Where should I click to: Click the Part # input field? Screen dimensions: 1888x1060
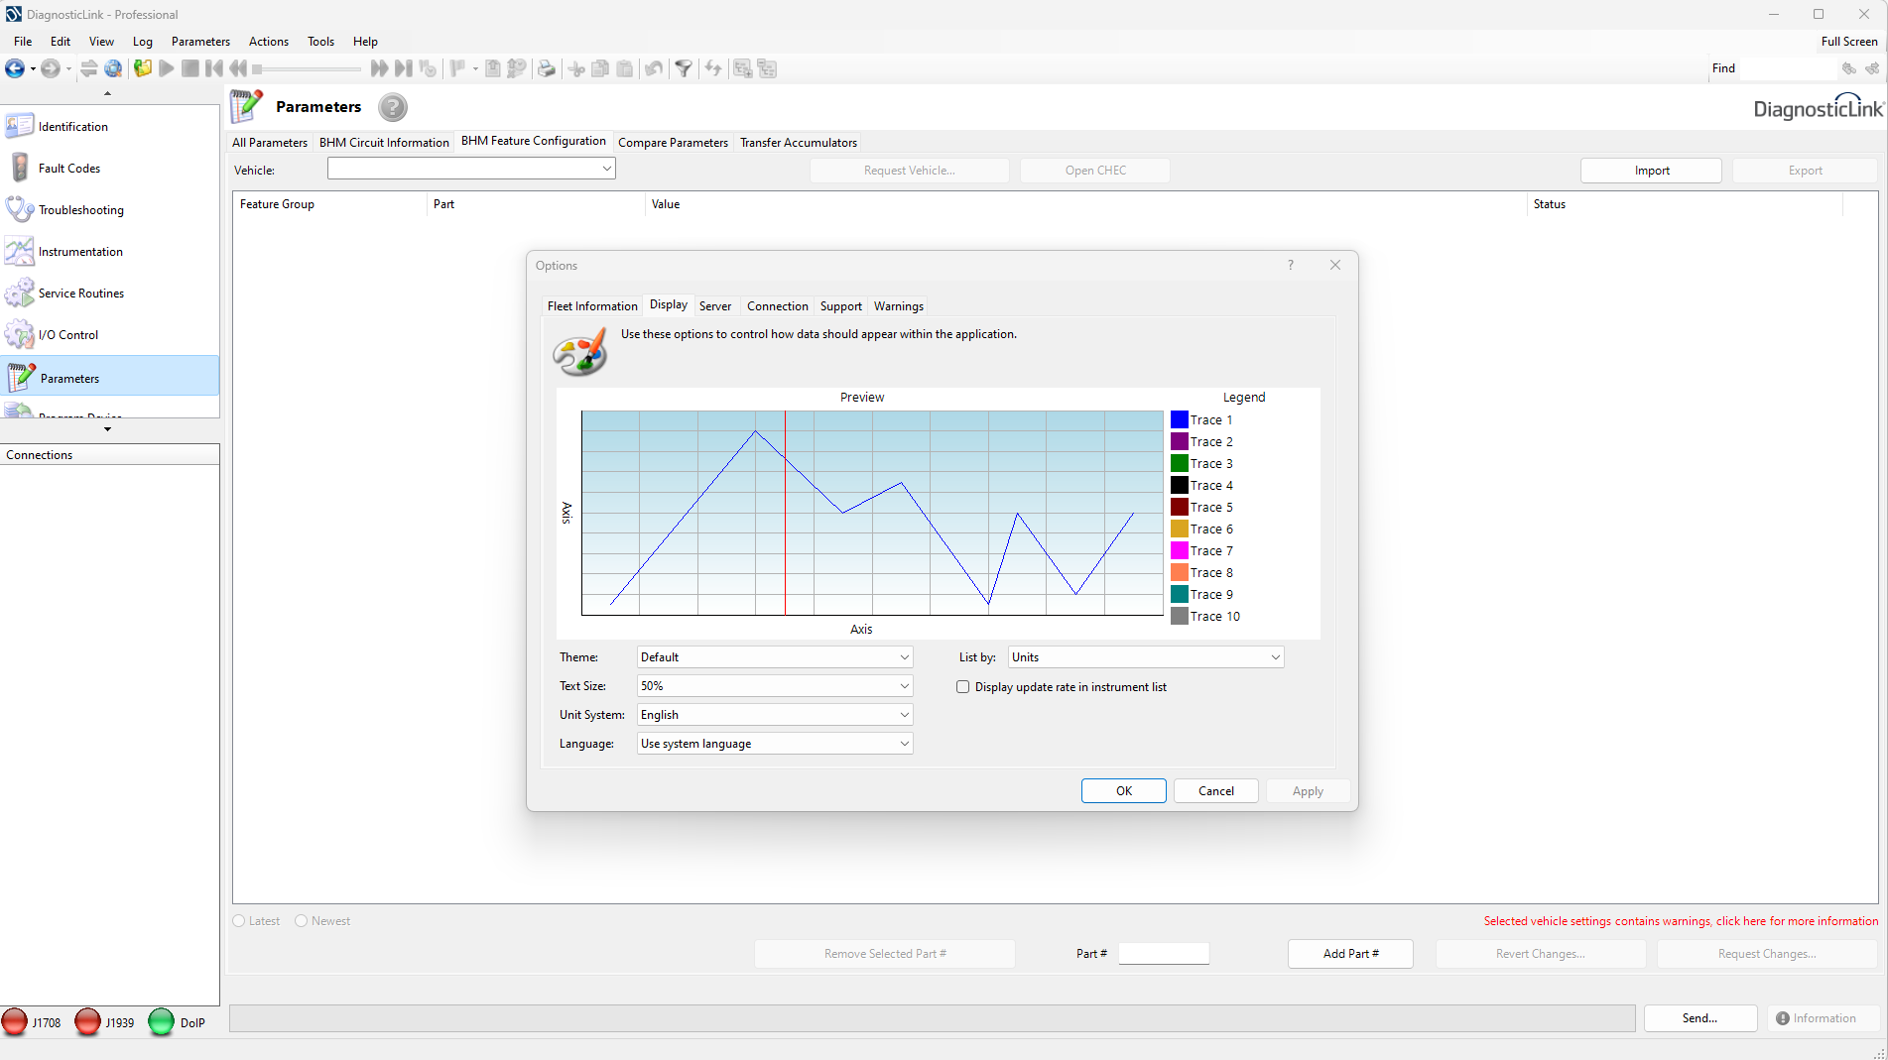(x=1163, y=954)
